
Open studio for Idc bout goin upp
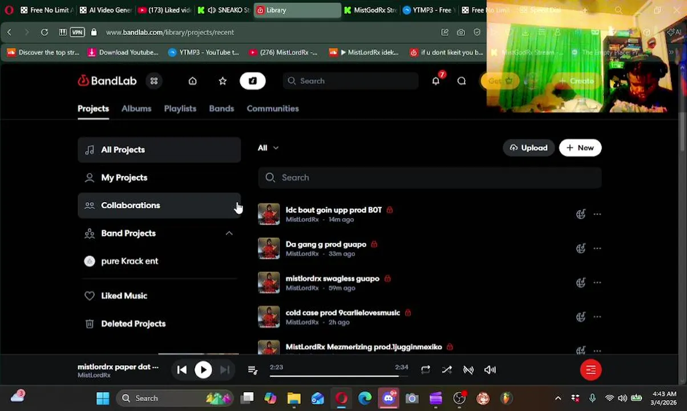[x=581, y=214]
